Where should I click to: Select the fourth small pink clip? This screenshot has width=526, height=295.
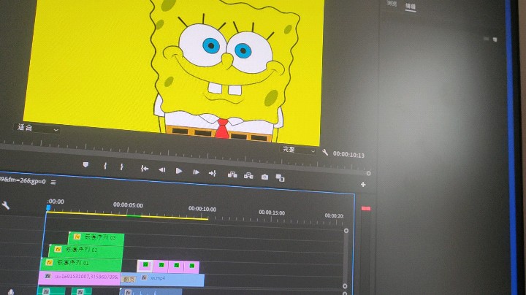(x=191, y=267)
